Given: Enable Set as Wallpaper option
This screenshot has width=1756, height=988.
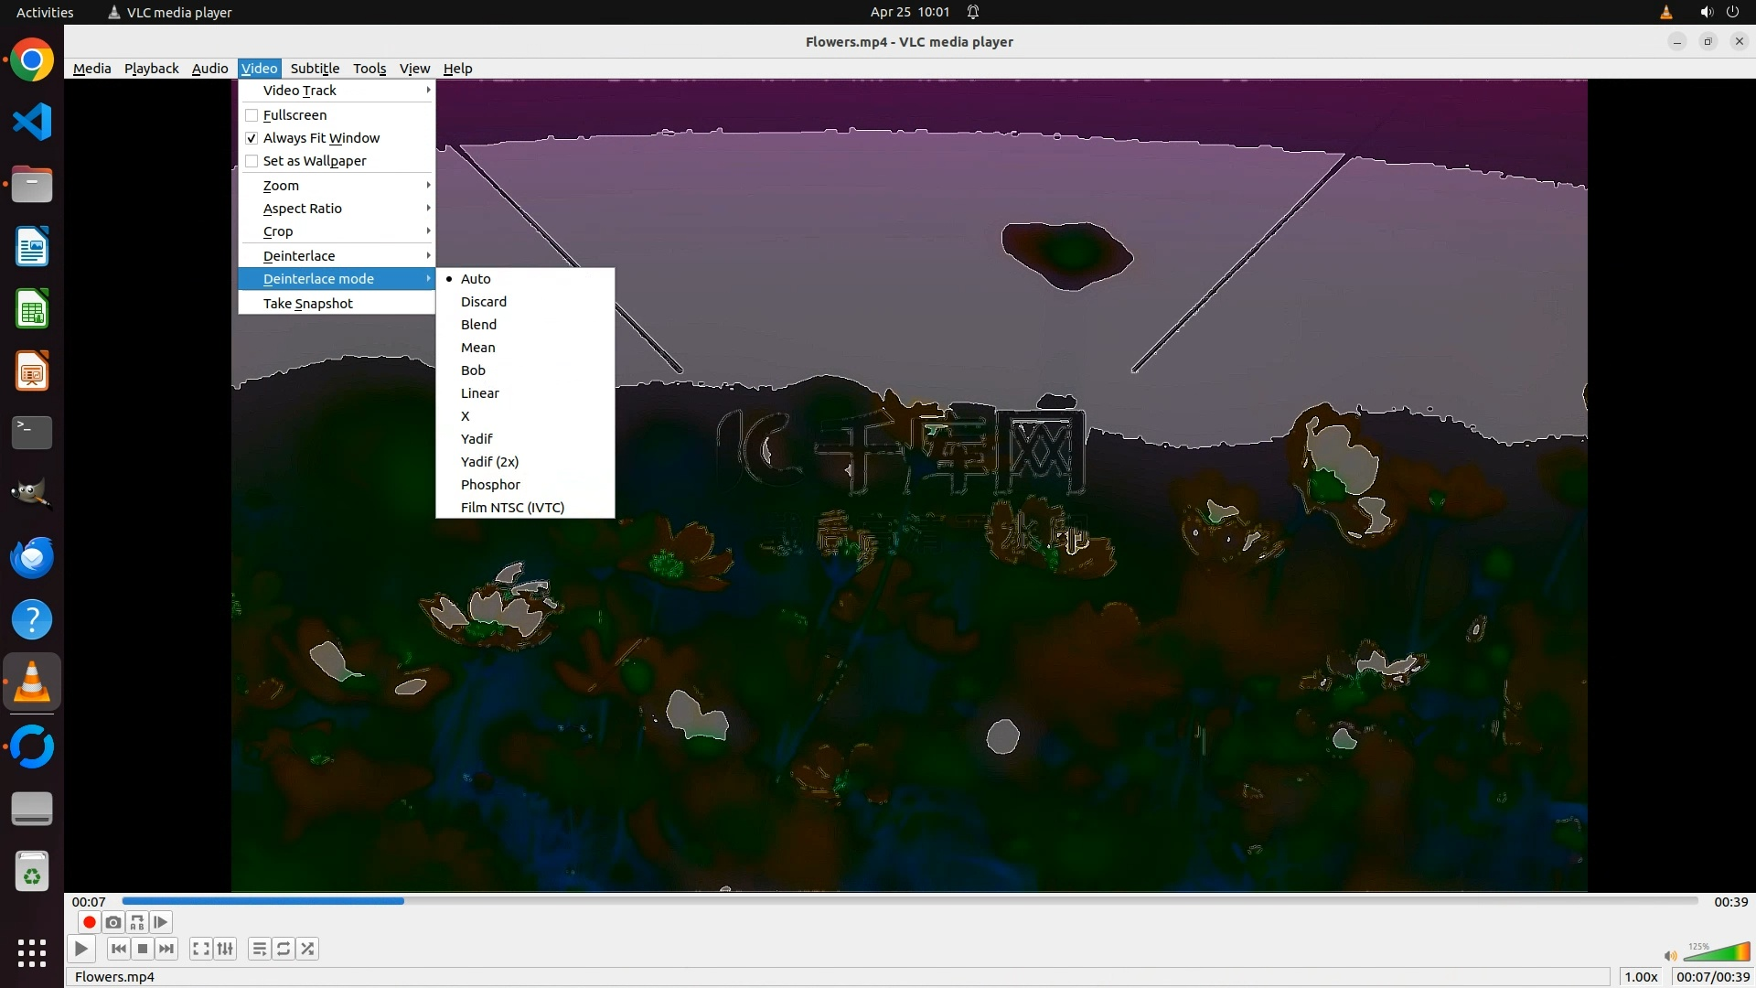Looking at the screenshot, I should [252, 161].
